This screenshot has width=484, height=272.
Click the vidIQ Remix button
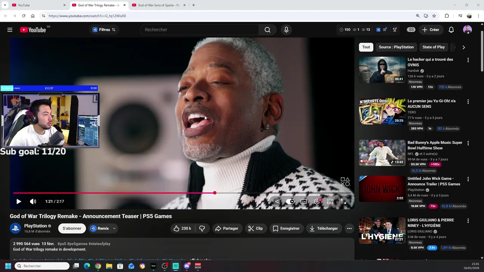click(x=99, y=229)
